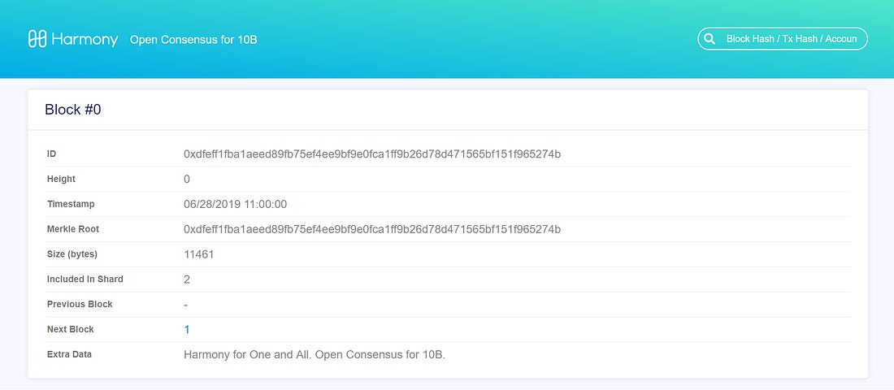Click the Included In Shard value 2
The image size is (894, 390).
point(187,279)
